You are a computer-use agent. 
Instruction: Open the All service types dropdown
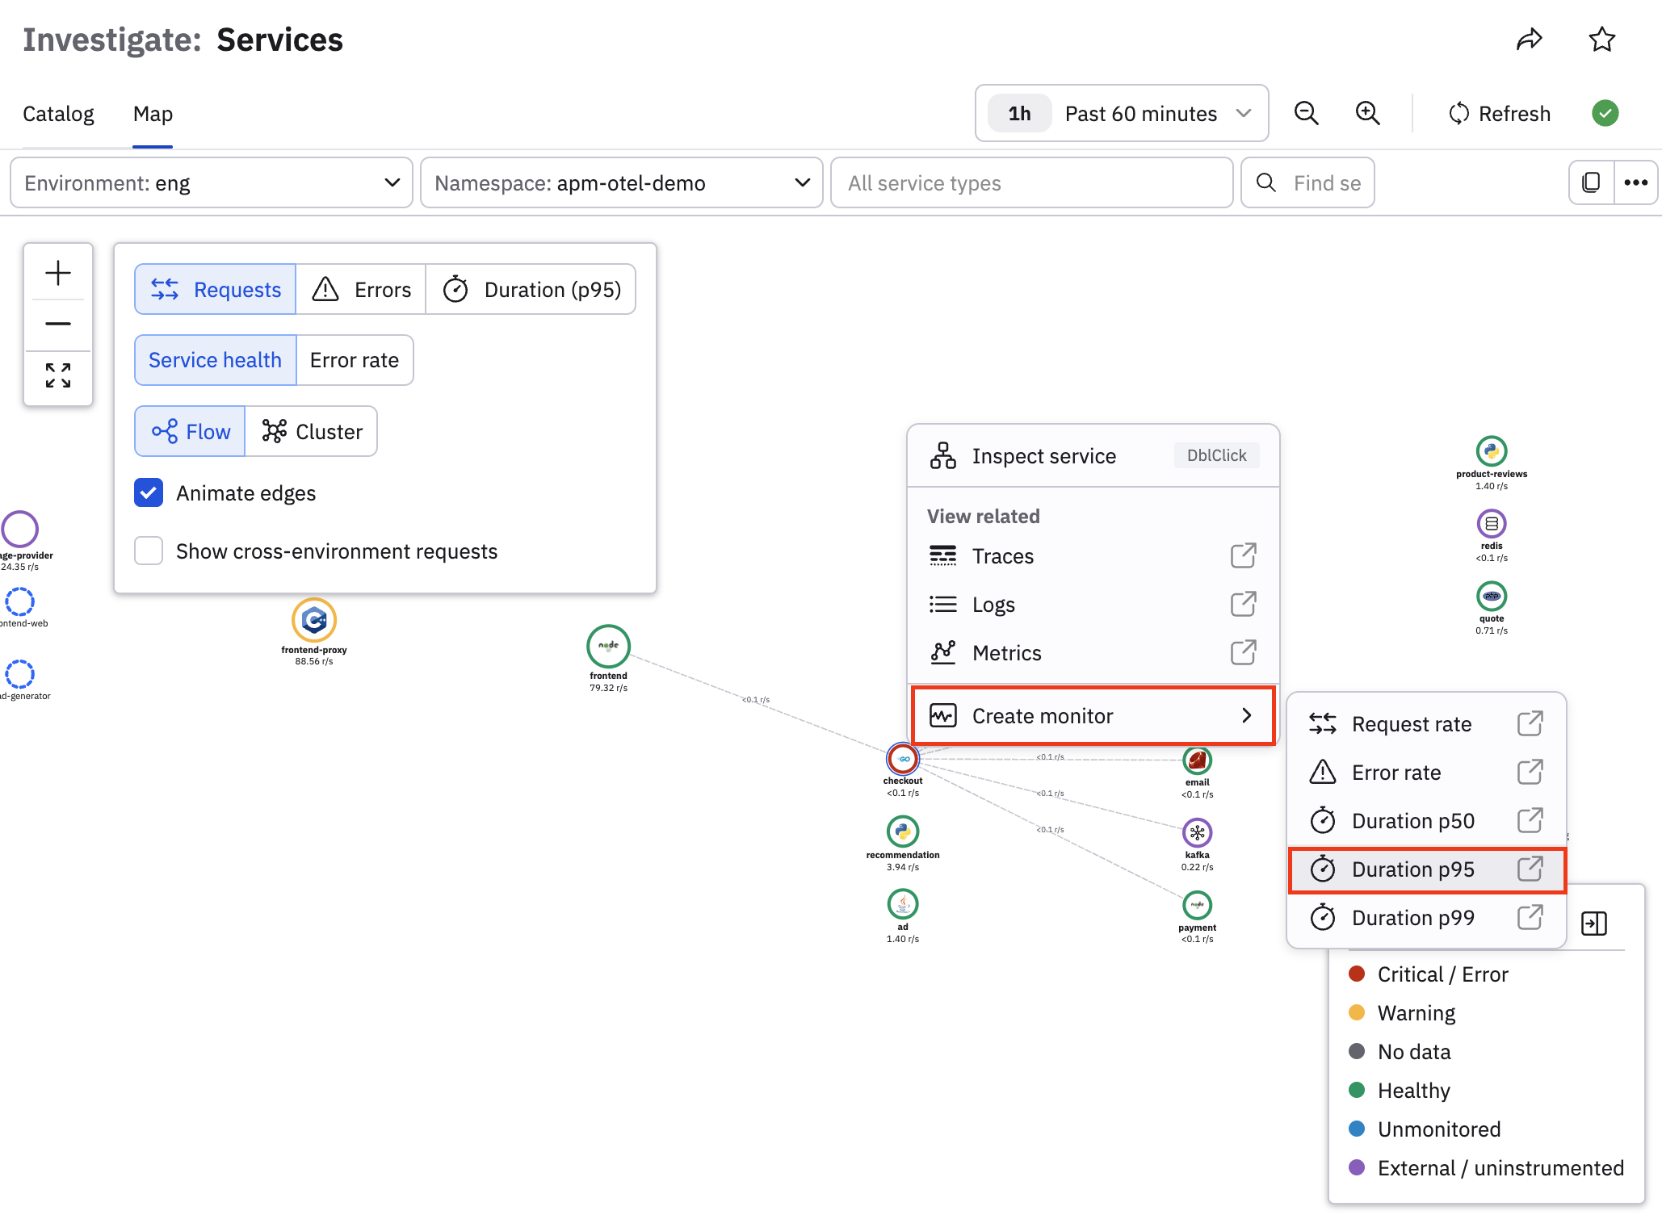point(1031,182)
